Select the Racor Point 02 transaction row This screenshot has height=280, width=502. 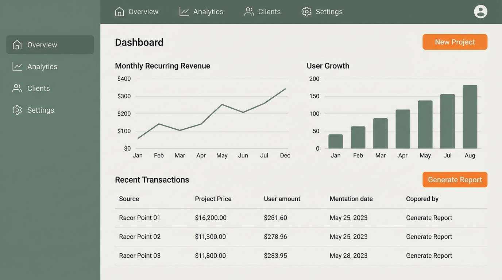[140, 236]
